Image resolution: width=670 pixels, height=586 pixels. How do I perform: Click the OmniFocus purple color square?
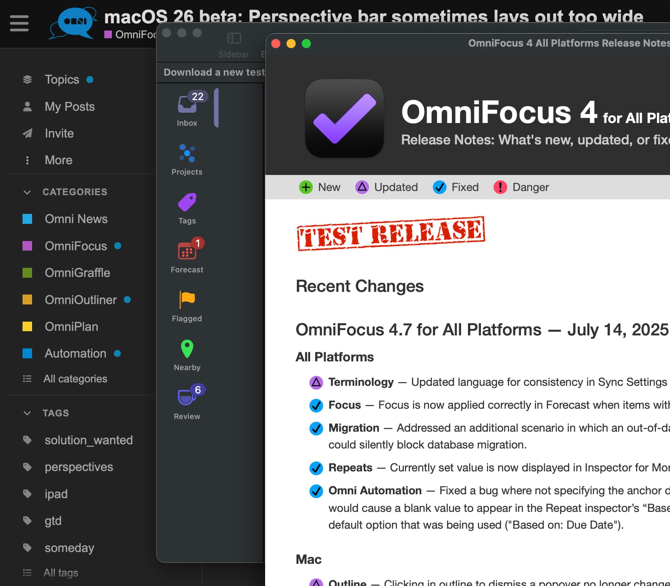point(27,246)
